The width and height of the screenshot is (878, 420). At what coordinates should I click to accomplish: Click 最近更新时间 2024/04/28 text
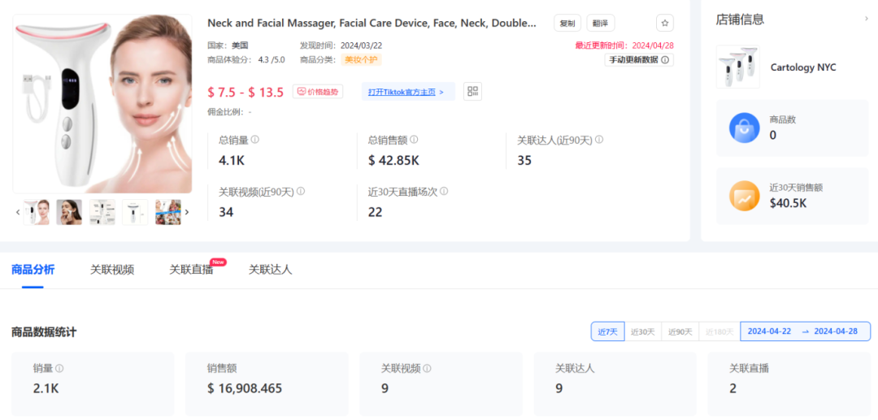tap(624, 45)
